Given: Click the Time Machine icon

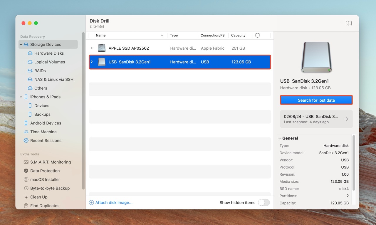Looking at the screenshot, I should pyautogui.click(x=26, y=132).
